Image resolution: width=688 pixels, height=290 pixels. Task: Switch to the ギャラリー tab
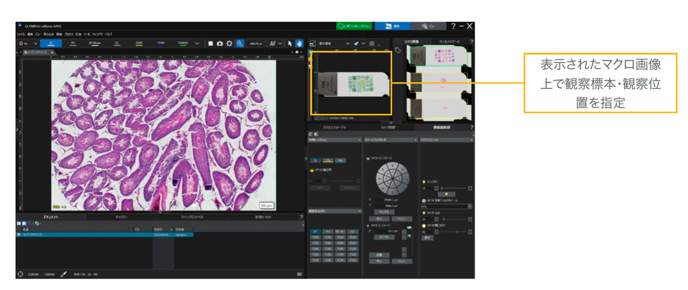coord(122,217)
